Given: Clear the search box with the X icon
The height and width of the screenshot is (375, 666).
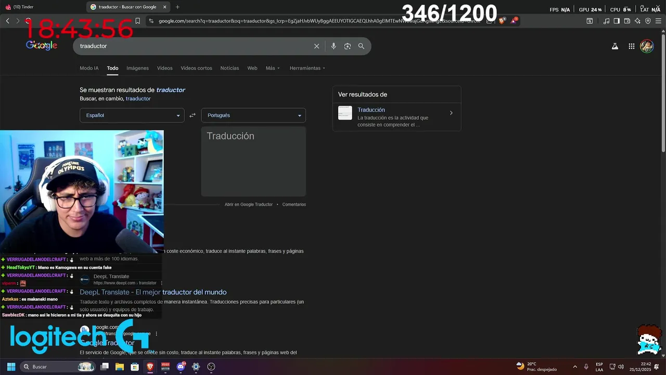Looking at the screenshot, I should (x=316, y=46).
